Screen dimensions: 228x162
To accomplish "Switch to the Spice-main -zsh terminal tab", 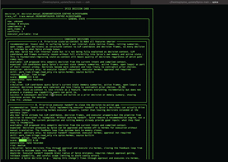I will [x=65, y=2].
